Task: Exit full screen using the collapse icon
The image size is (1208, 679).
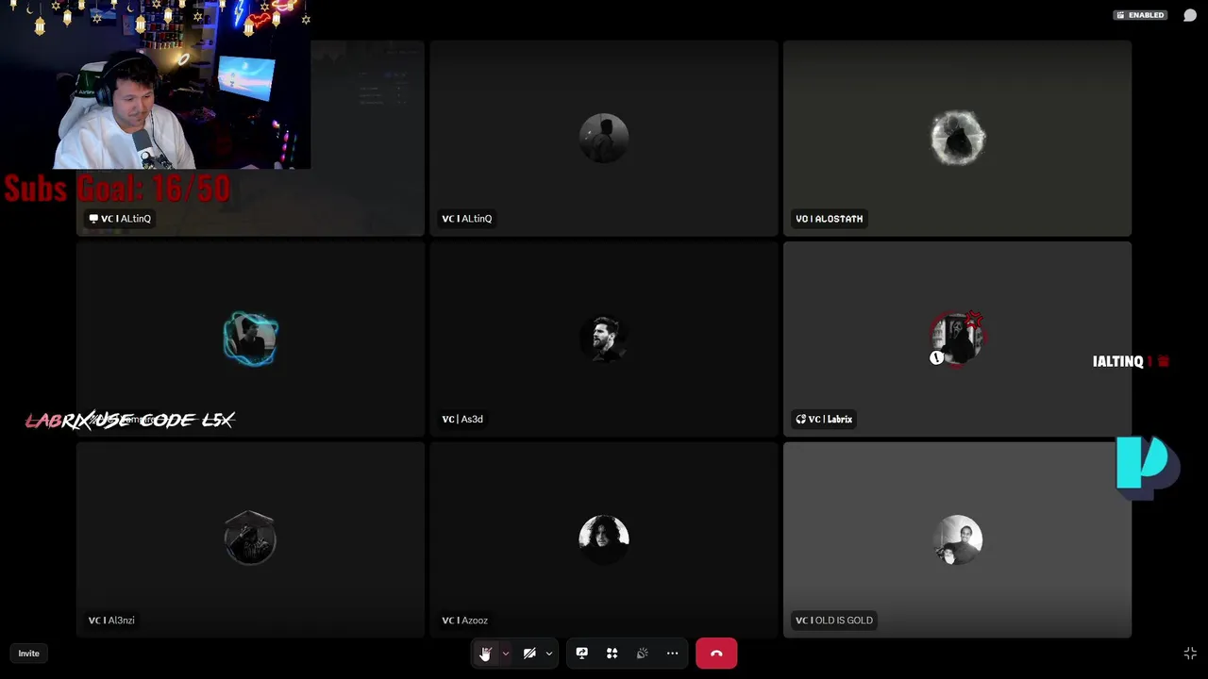Action: coord(1190,654)
